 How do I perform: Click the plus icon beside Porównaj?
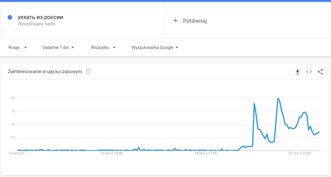coord(175,20)
